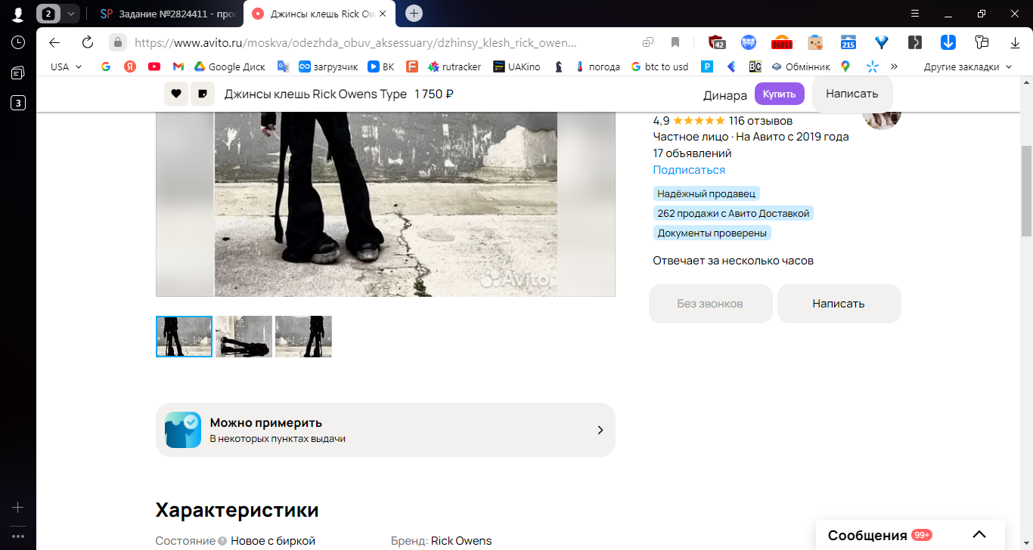Open the Google Translate bookmark icon
Screen dimensions: 1033x550
(x=284, y=66)
